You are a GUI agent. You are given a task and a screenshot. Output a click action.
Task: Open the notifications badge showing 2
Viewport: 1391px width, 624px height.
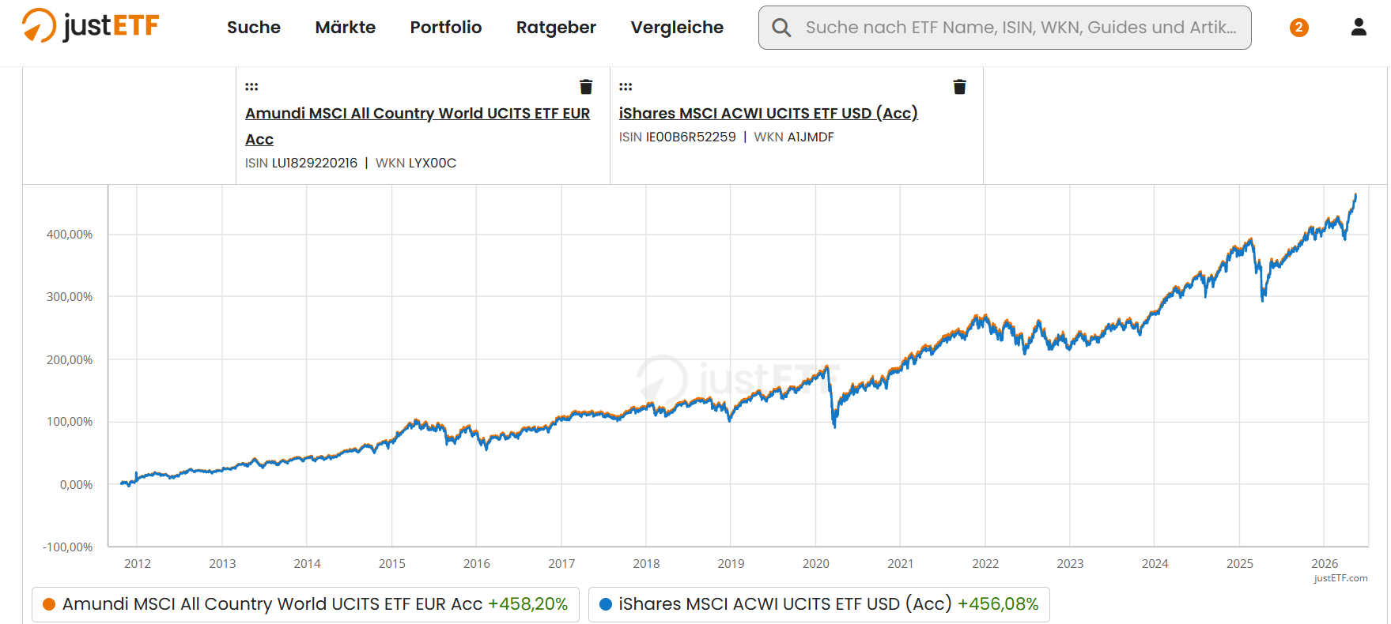point(1298,28)
